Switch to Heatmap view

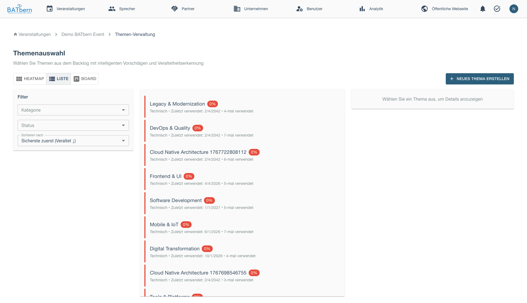[x=30, y=79]
